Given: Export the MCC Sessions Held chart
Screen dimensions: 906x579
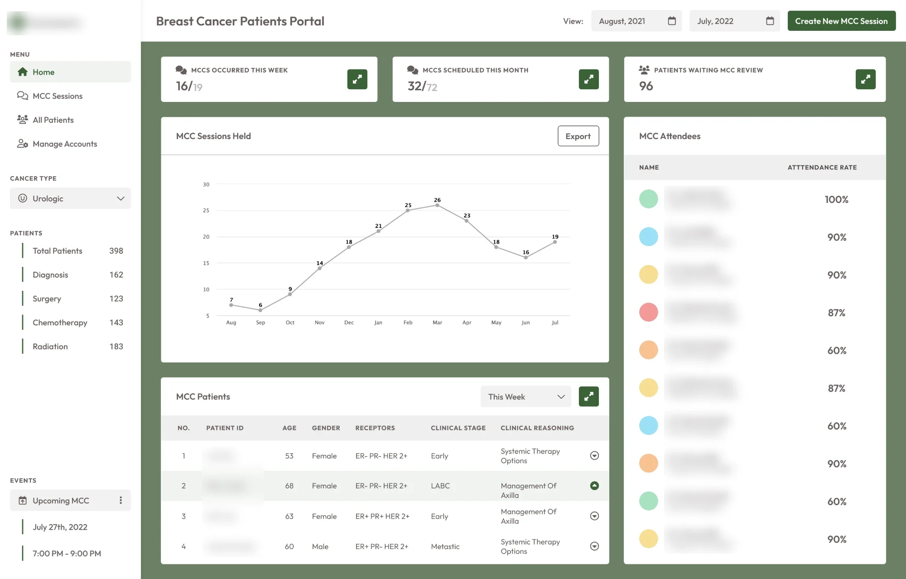Looking at the screenshot, I should pos(578,136).
